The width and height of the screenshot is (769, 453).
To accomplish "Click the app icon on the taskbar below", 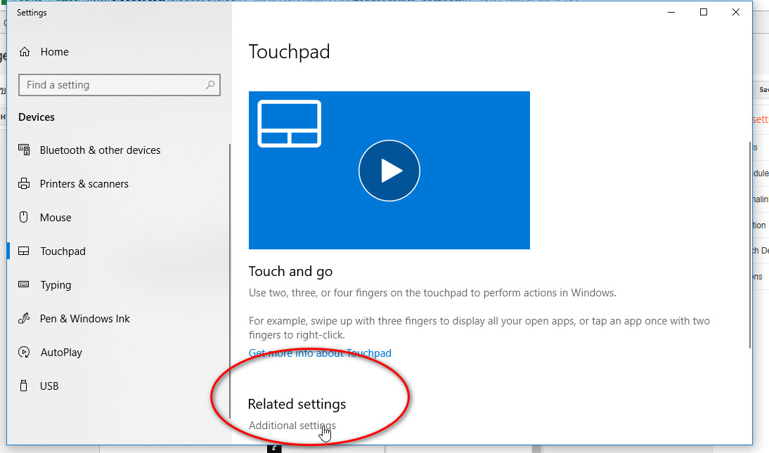I will [273, 448].
